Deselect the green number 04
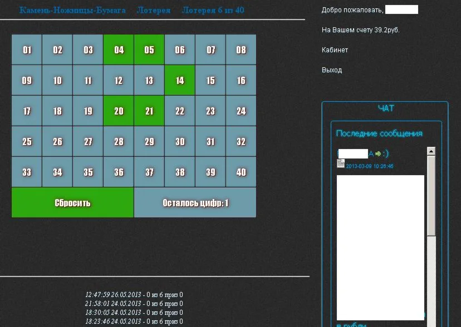 point(119,49)
